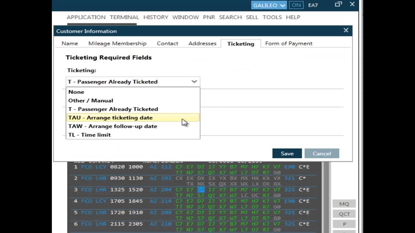Viewport: 415px width, 233px height.
Task: Collapse the Ticketing dropdown arrow
Action: pyautogui.click(x=194, y=82)
